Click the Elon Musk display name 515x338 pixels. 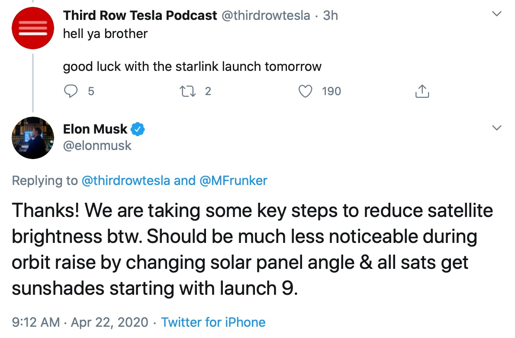[x=95, y=129]
